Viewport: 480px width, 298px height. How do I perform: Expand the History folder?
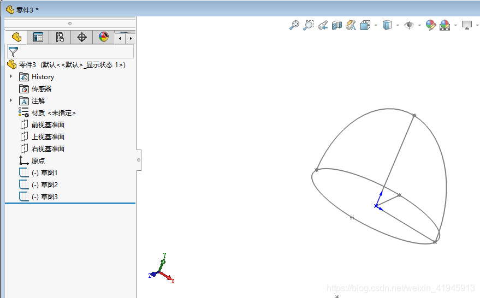(11, 76)
